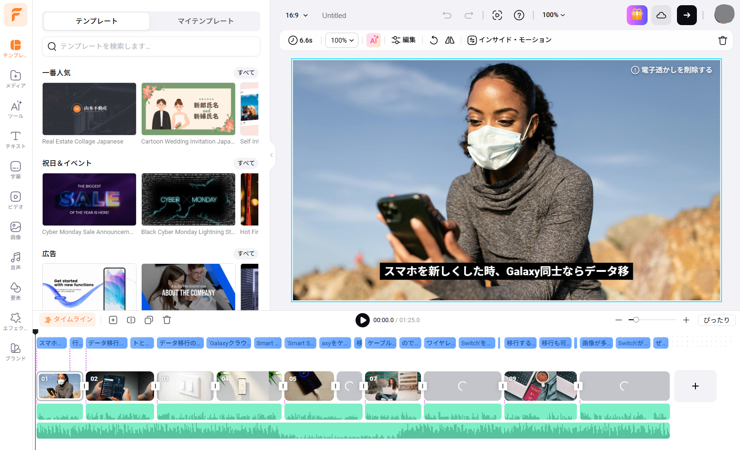Switch to the マイテンプレート tab

(205, 21)
